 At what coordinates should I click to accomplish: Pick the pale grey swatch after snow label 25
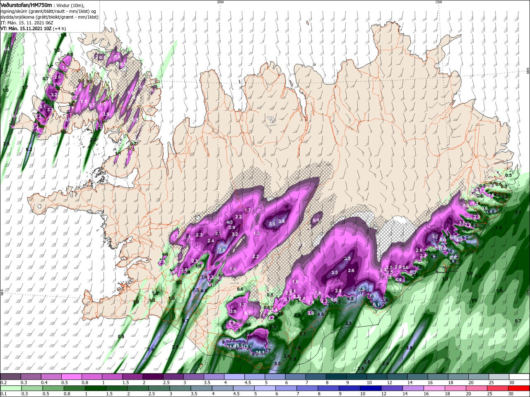pos(499,377)
